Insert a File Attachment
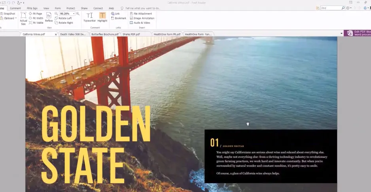371x192 pixels. point(140,13)
